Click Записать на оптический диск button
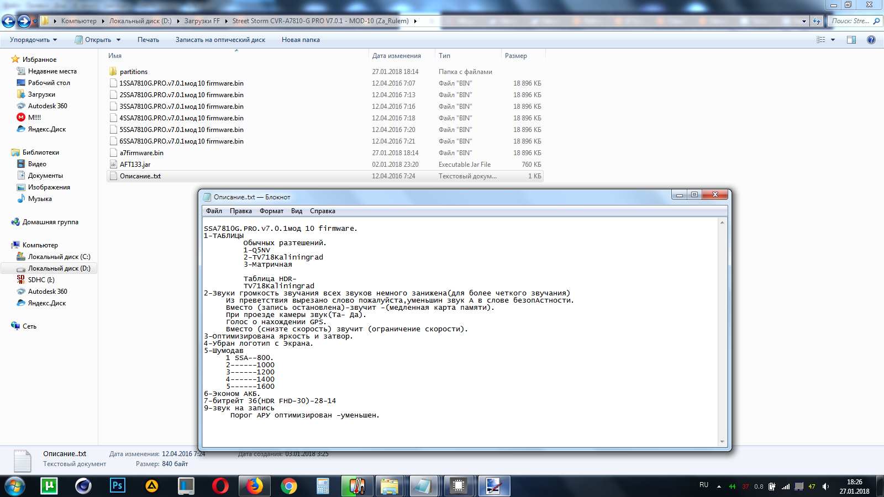The height and width of the screenshot is (497, 884). pos(220,40)
